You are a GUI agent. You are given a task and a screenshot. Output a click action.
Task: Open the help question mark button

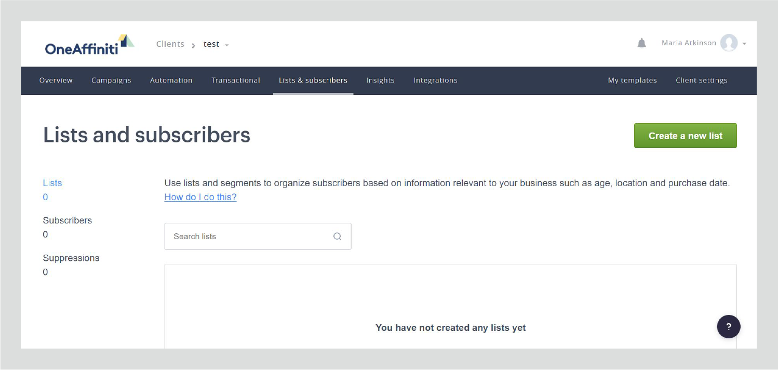[729, 327]
